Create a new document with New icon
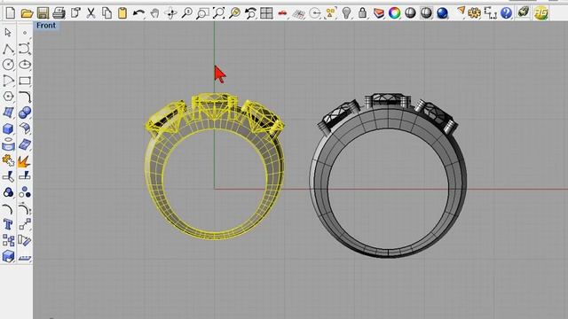The image size is (568, 319). [x=11, y=13]
